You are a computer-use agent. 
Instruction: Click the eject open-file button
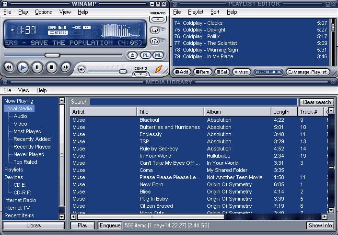pos(133,56)
